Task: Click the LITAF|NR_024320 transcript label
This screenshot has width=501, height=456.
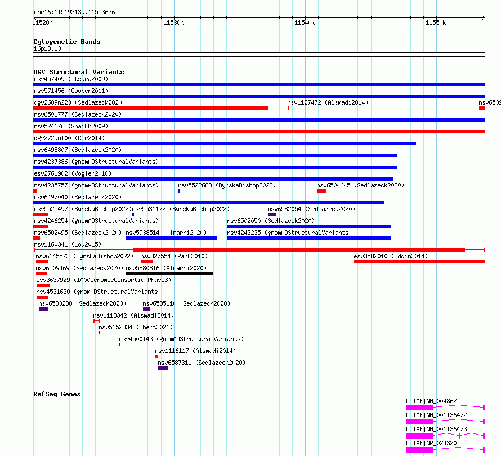Action: pyautogui.click(x=431, y=443)
